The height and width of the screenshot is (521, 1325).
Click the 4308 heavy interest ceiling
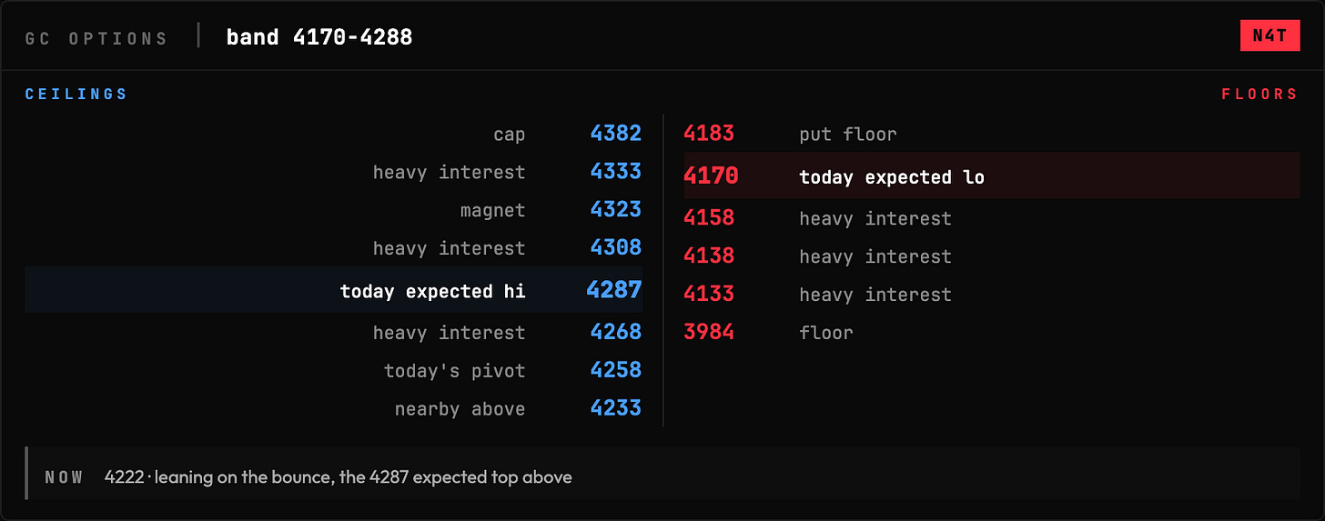[x=334, y=248]
